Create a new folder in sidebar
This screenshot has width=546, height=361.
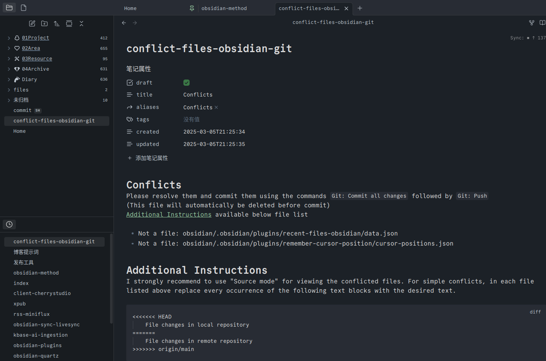(x=44, y=24)
